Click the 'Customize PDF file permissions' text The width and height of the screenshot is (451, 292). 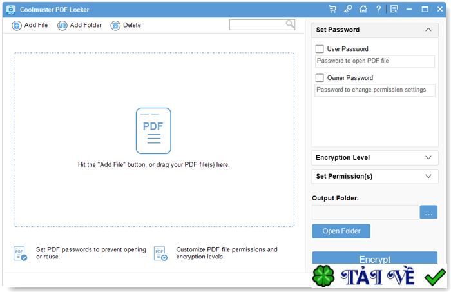tap(227, 253)
